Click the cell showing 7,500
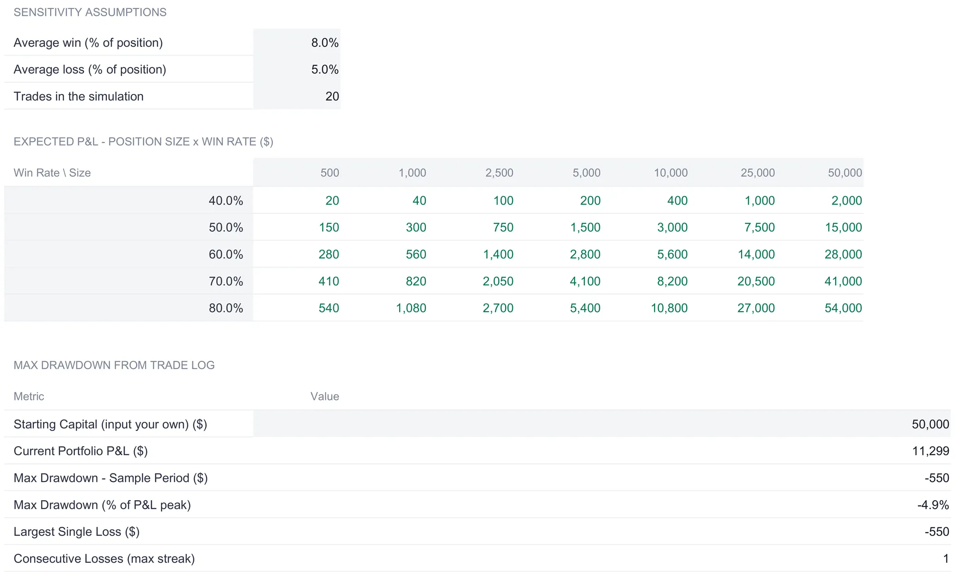Viewport: 955px width, 576px height. [760, 227]
